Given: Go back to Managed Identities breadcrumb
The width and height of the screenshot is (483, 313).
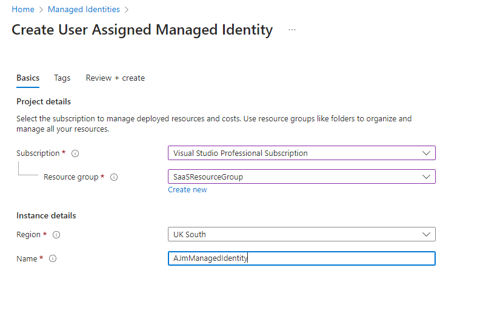Looking at the screenshot, I should tap(84, 10).
